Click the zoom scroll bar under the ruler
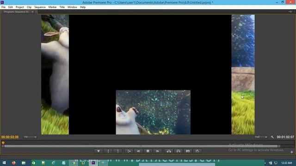The width and height of the screenshot is (296, 166). (x=141, y=146)
